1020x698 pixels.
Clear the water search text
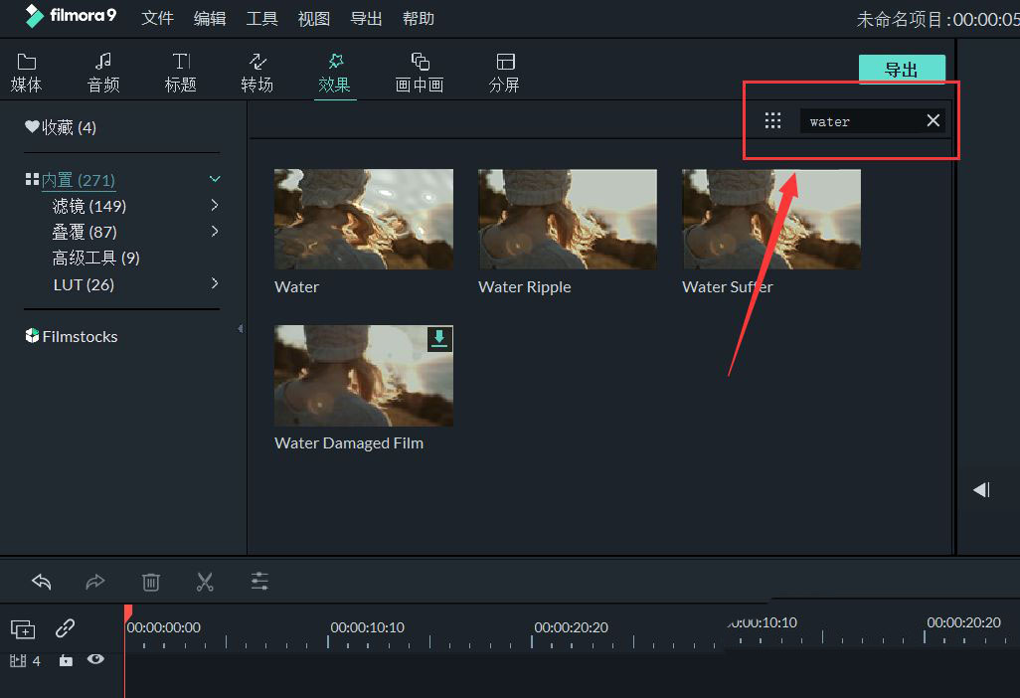pyautogui.click(x=933, y=121)
